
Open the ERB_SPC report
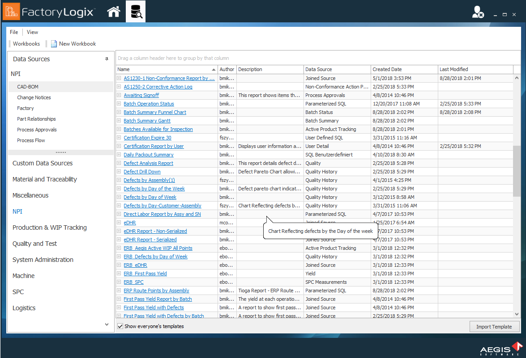click(x=133, y=282)
